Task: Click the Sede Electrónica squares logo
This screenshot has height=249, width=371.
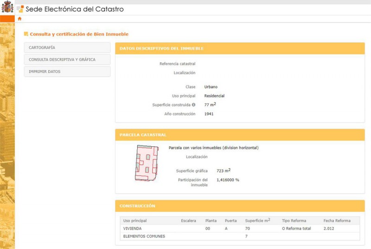Action: tap(20, 9)
